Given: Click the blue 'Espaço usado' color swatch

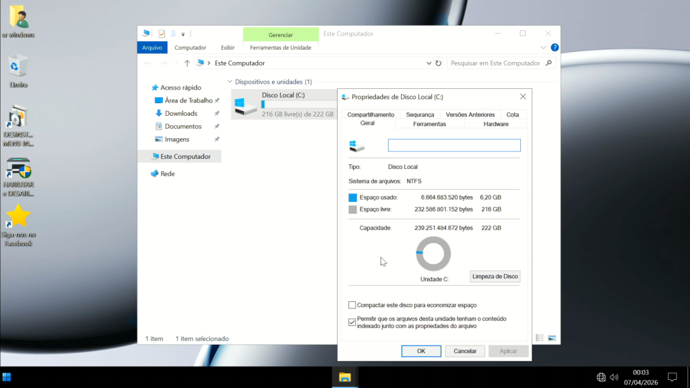Looking at the screenshot, I should click(352, 197).
